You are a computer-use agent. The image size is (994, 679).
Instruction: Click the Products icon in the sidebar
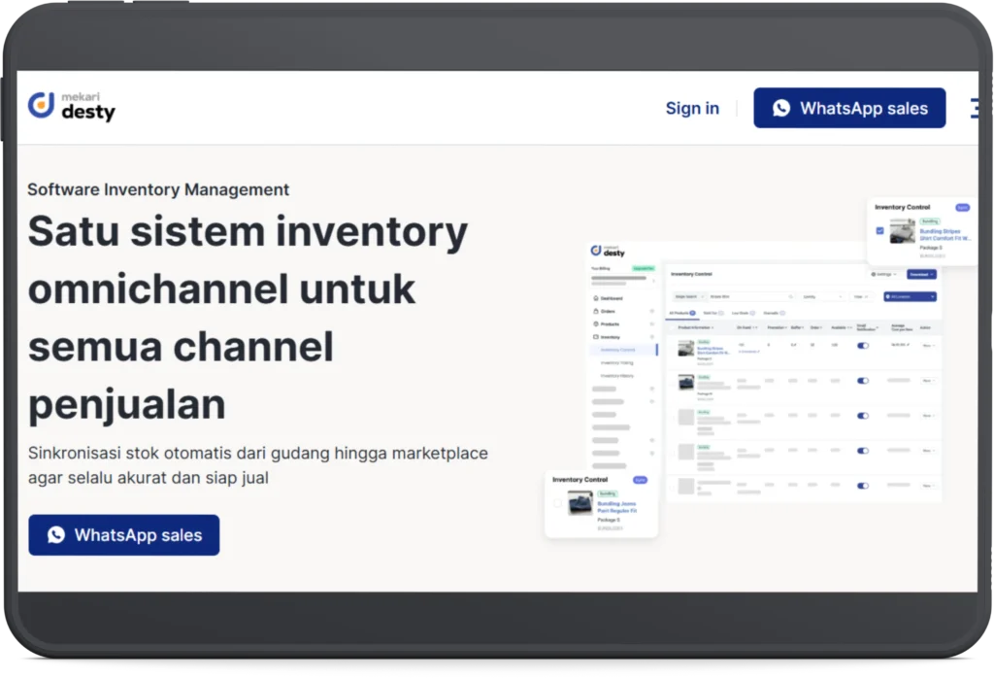(595, 323)
